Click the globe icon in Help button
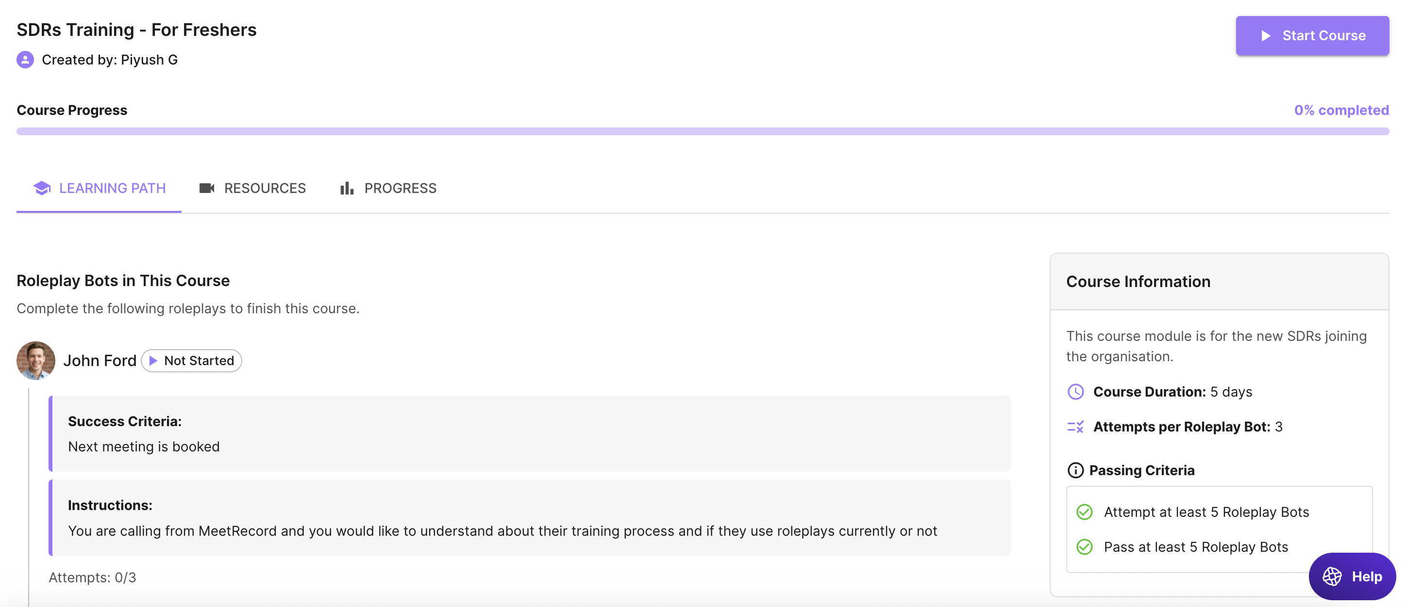 pyautogui.click(x=1332, y=576)
